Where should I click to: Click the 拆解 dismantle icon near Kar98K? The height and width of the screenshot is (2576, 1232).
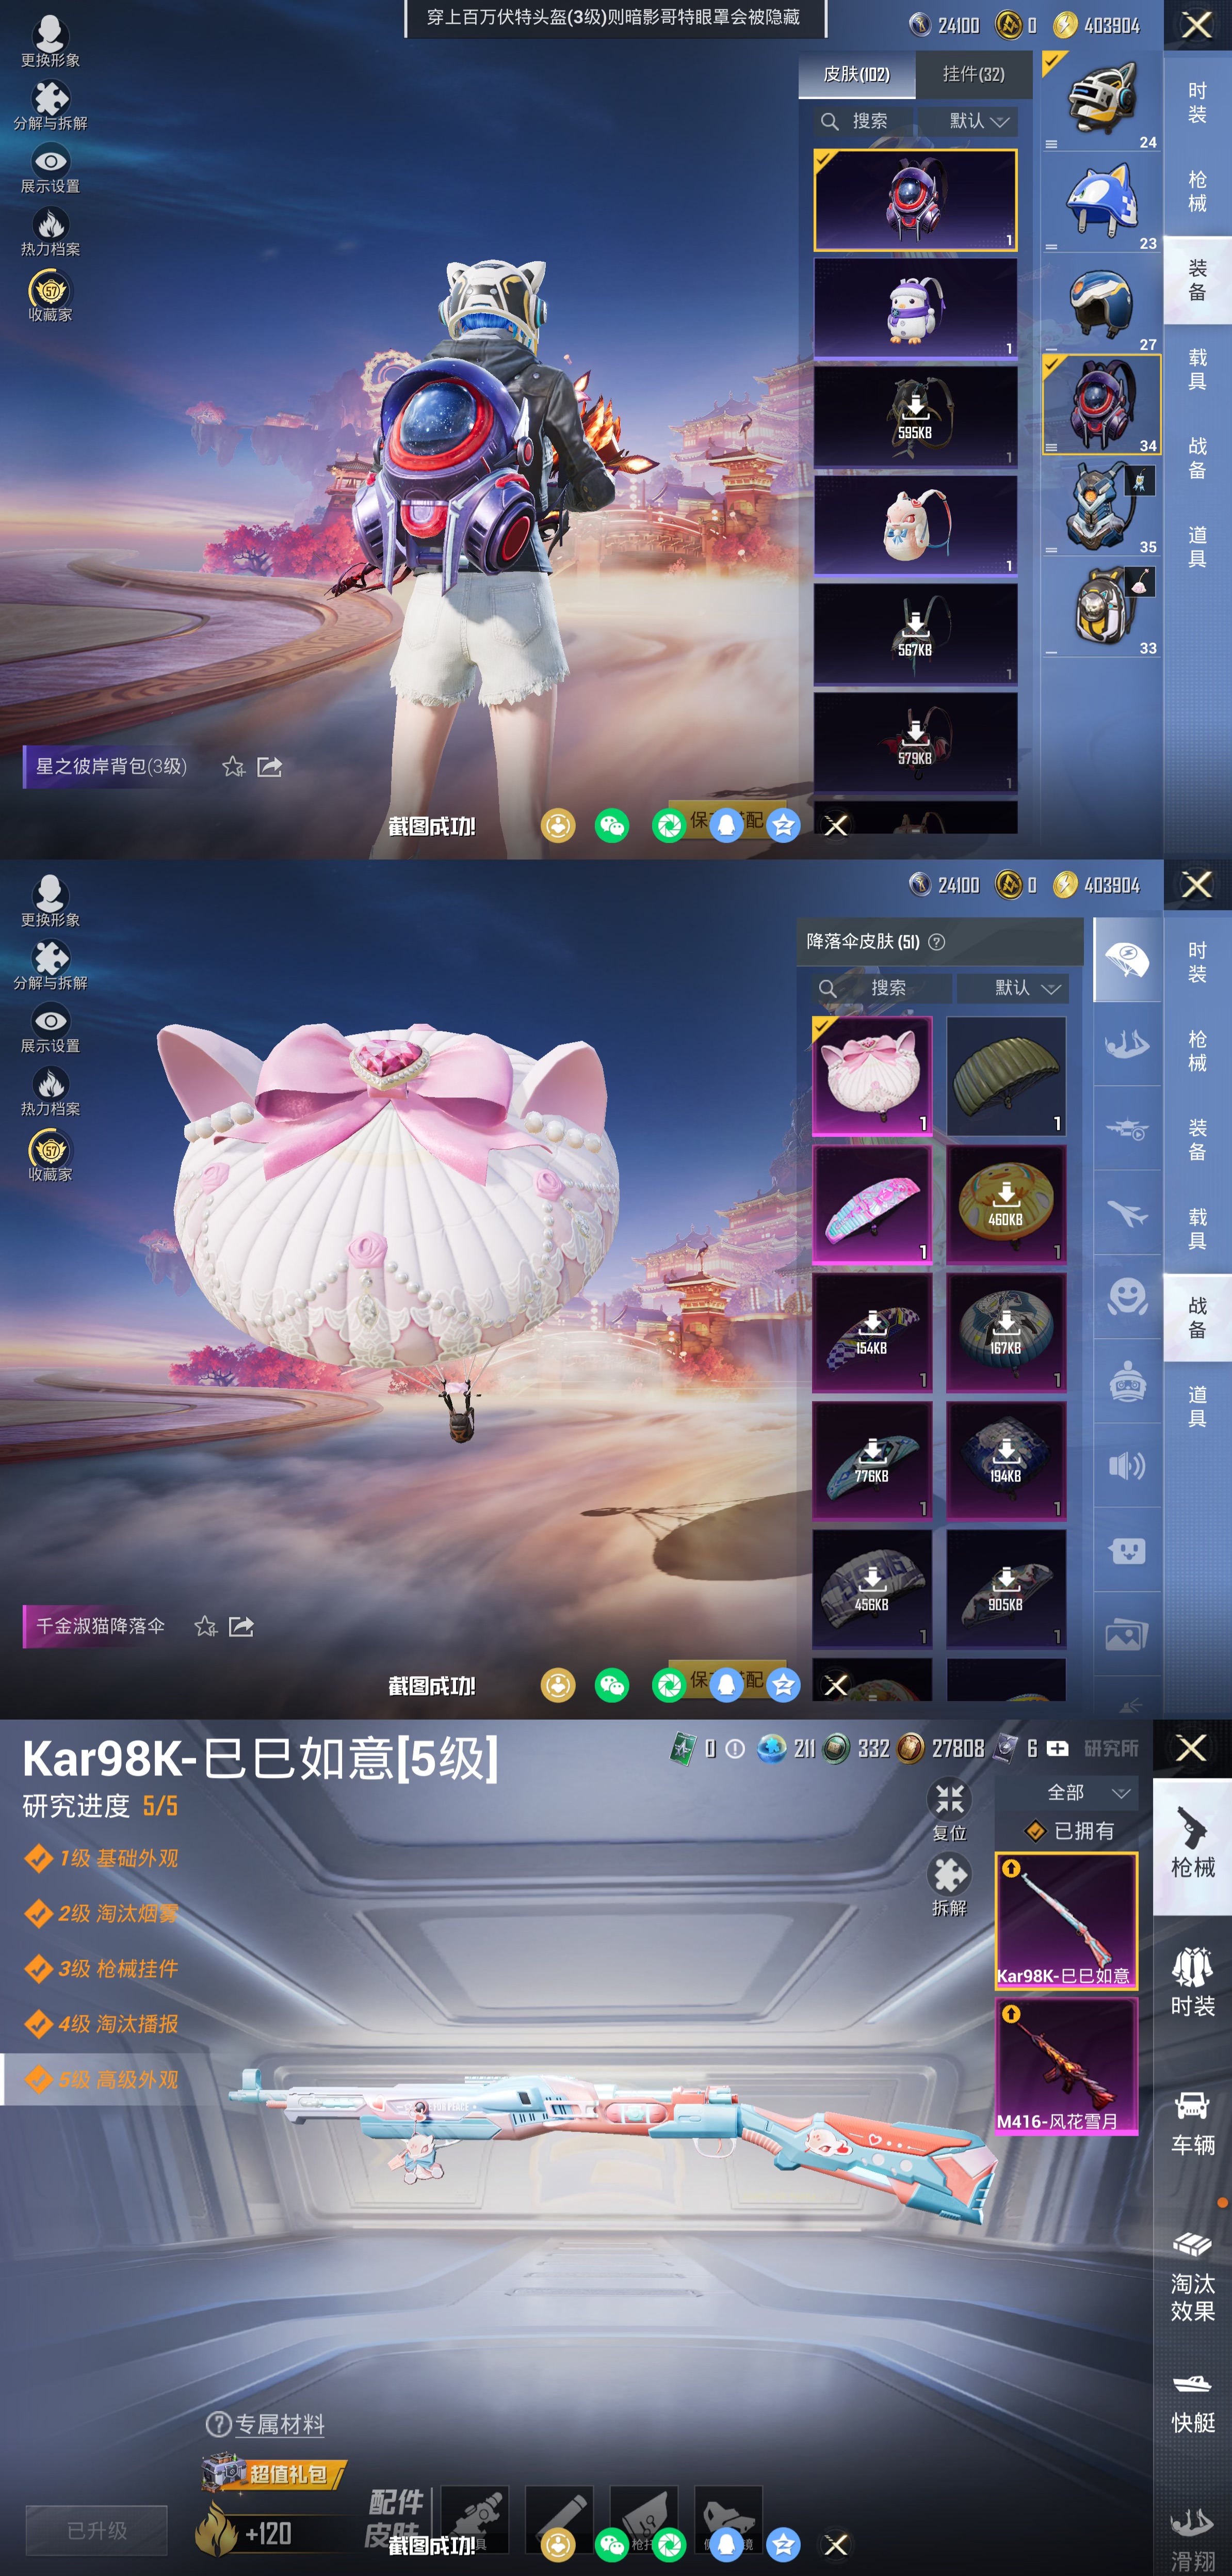click(x=948, y=1875)
